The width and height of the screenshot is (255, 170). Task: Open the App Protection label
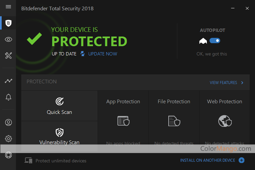point(123,102)
